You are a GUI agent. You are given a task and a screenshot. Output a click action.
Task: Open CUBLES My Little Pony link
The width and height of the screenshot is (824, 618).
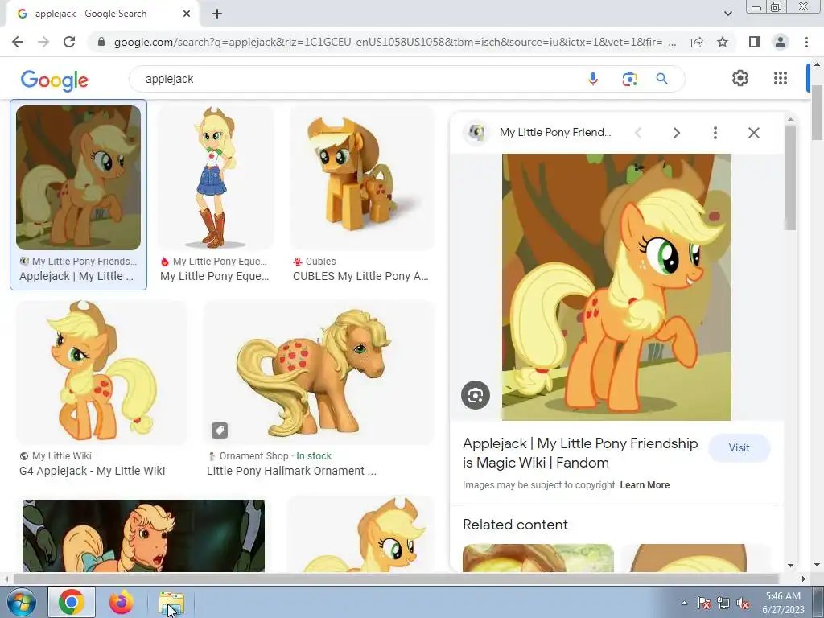tap(360, 277)
